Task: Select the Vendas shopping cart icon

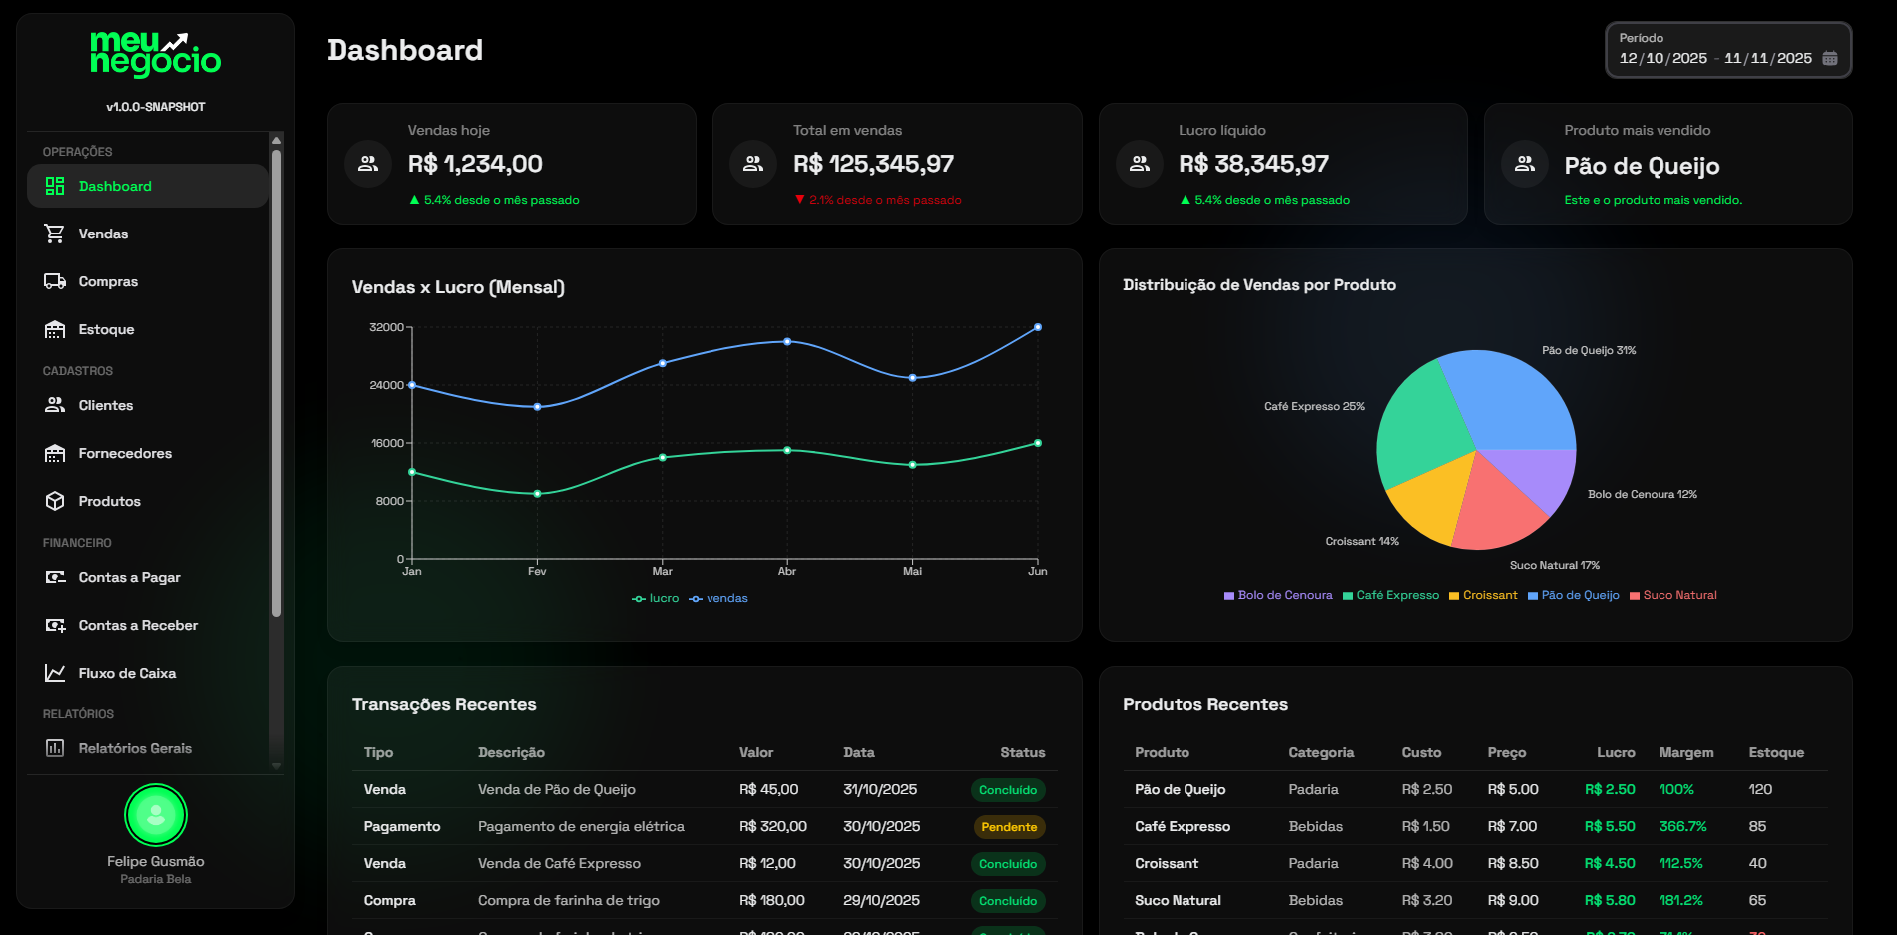Action: point(54,234)
